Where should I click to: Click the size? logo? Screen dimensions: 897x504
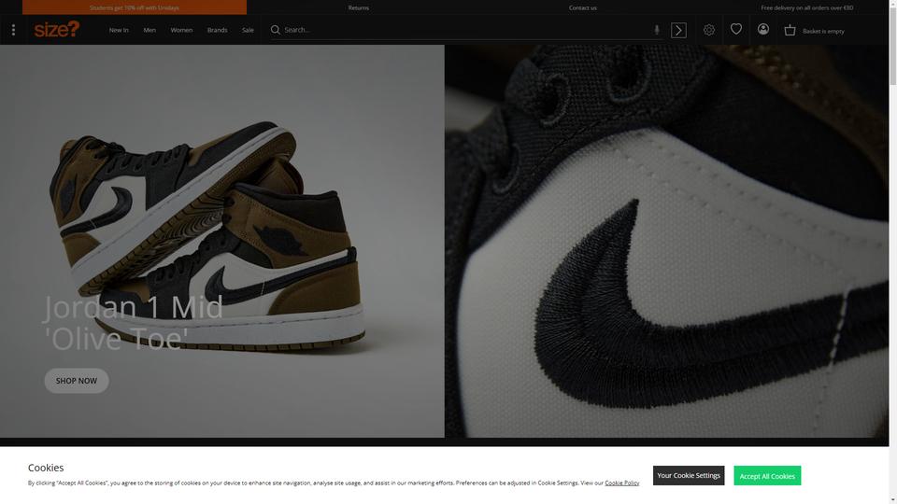(57, 29)
